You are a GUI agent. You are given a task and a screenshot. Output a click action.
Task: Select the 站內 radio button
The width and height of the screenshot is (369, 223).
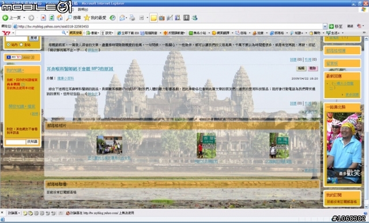click(9, 44)
